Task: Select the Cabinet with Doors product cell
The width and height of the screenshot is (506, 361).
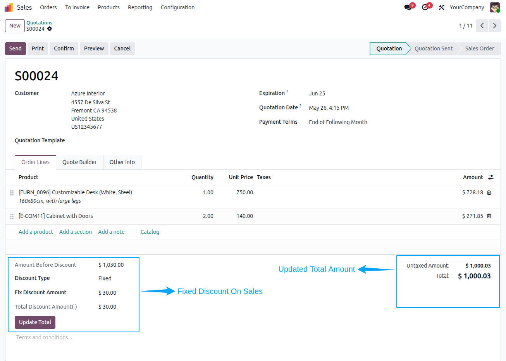Action: (56, 216)
